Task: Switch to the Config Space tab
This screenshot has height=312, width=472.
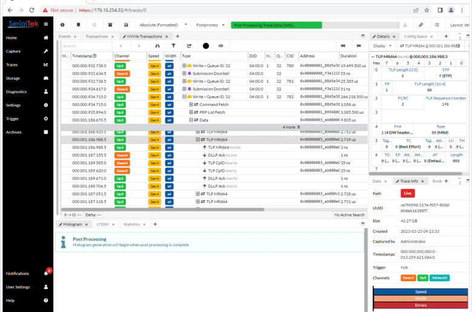Action: coord(415,36)
